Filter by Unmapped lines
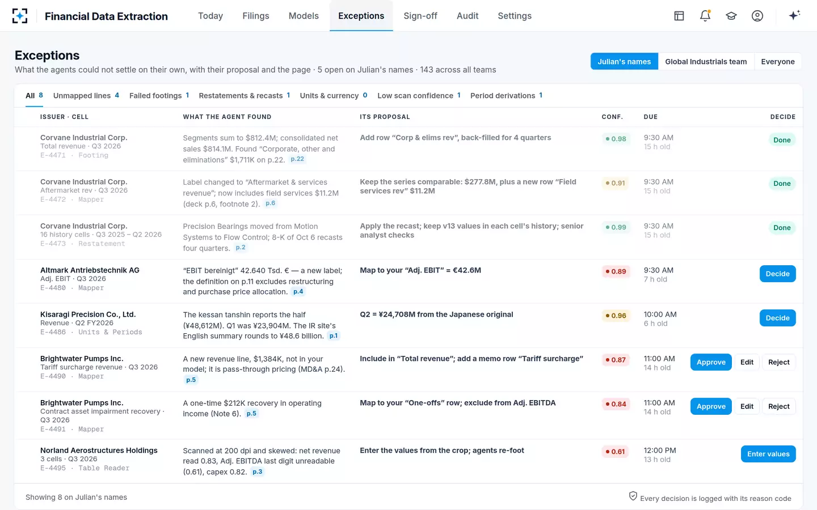Image resolution: width=817 pixels, height=510 pixels. pos(86,96)
